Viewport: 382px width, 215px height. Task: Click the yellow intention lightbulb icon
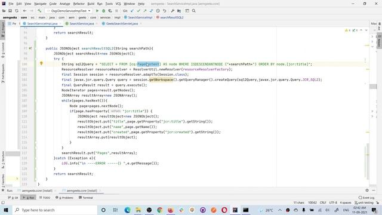pos(41,63)
